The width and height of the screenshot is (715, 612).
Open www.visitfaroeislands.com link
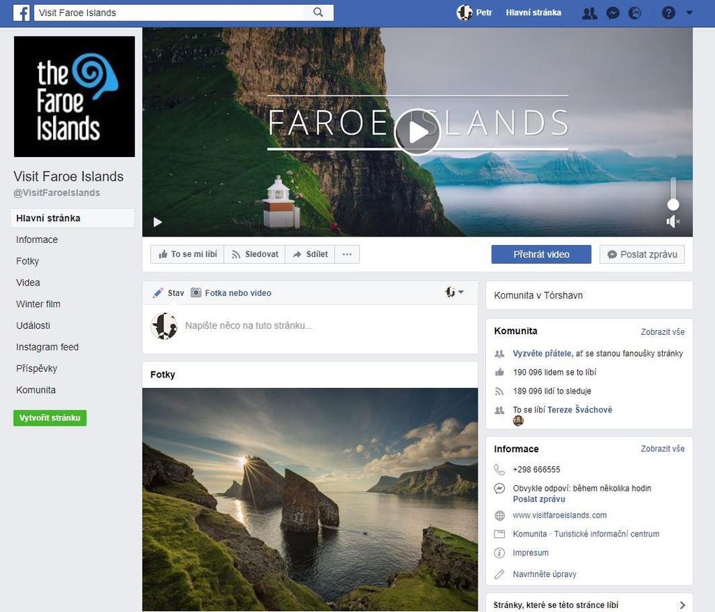tap(559, 516)
